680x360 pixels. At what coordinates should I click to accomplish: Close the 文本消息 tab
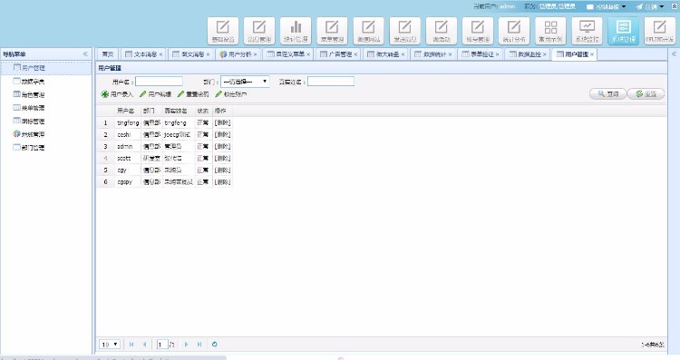pyautogui.click(x=160, y=54)
